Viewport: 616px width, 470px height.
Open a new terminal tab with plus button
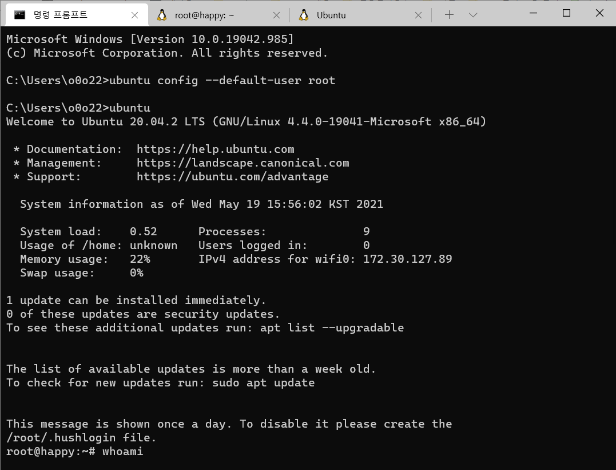pos(449,15)
